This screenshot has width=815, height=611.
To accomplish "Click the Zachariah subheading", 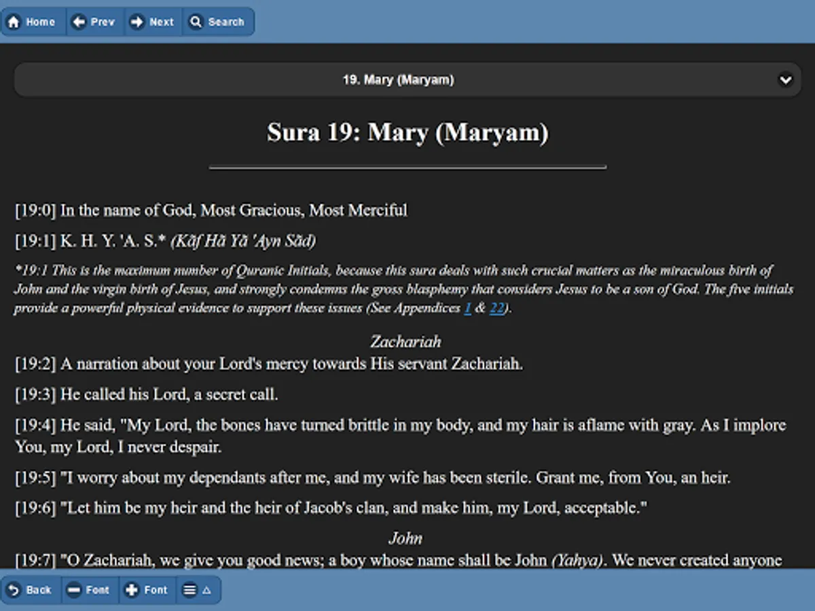I will tap(405, 341).
